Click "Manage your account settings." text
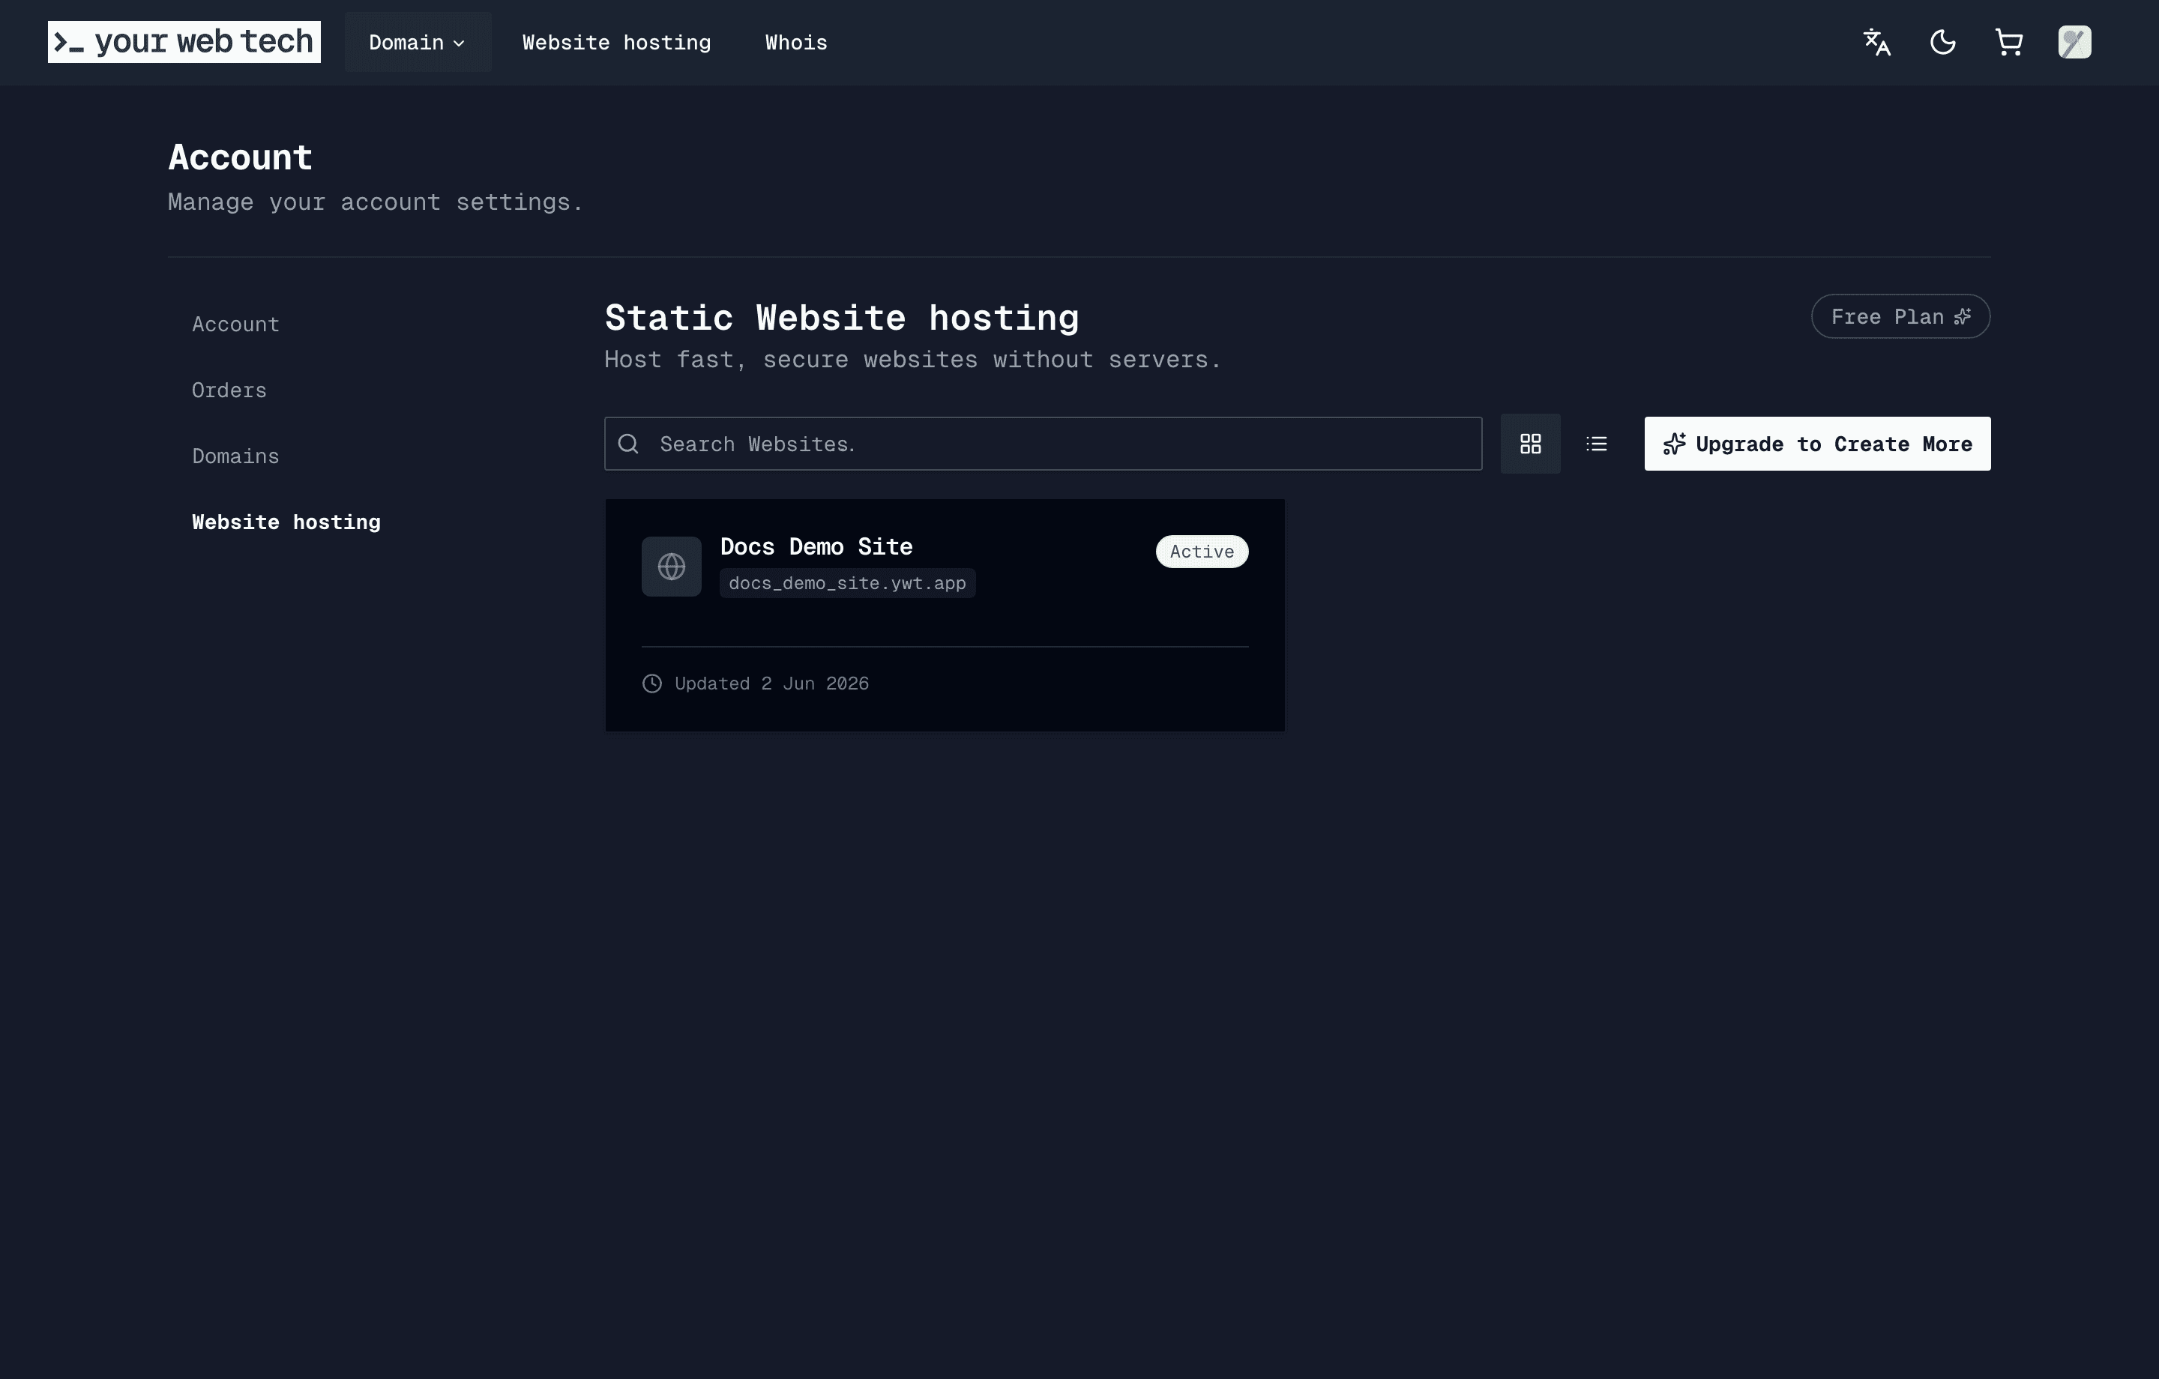 [x=376, y=202]
